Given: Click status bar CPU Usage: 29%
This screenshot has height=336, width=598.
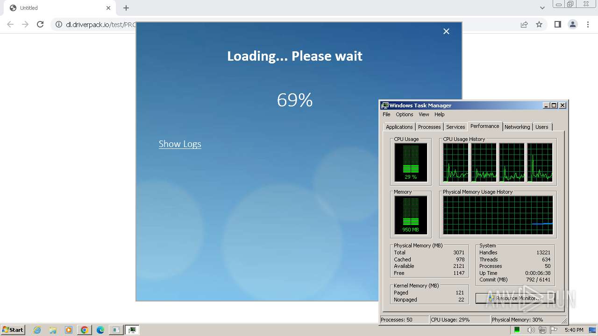Looking at the screenshot, I should click(x=460, y=320).
